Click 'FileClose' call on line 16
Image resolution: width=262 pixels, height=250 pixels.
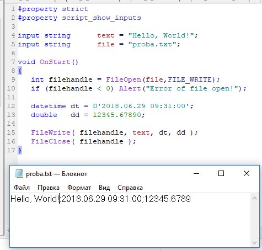(x=51, y=141)
